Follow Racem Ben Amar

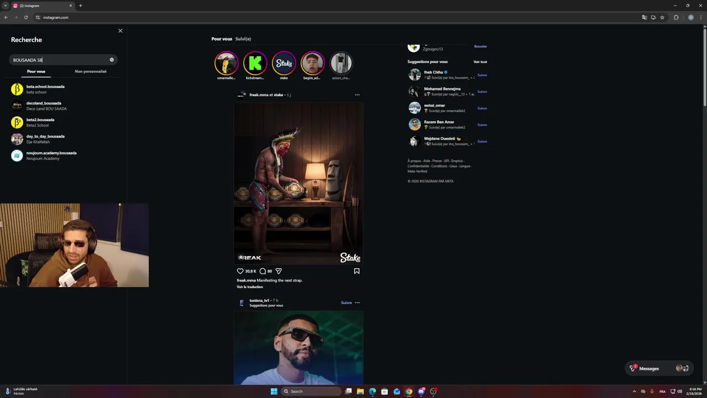(482, 125)
